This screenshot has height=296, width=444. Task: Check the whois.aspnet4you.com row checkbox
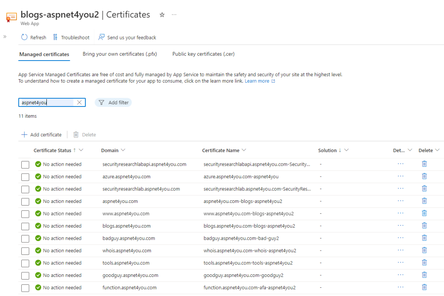pyautogui.click(x=25, y=251)
